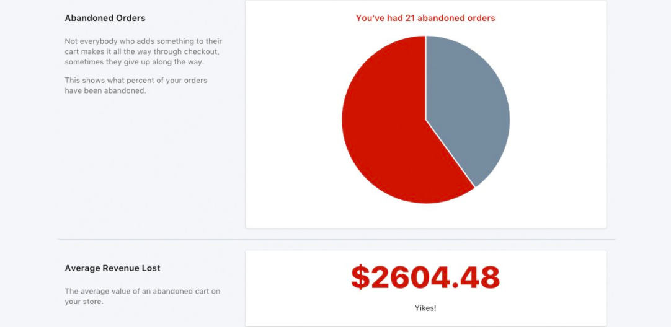671x327 pixels.
Task: Click the average abandoned cart value description
Action: pos(143,296)
